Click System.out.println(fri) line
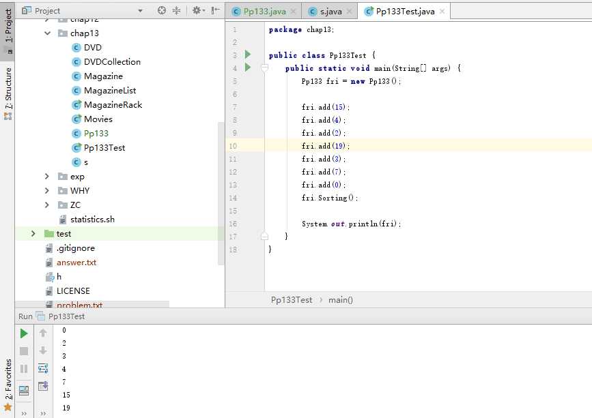The image size is (592, 418). click(x=351, y=224)
